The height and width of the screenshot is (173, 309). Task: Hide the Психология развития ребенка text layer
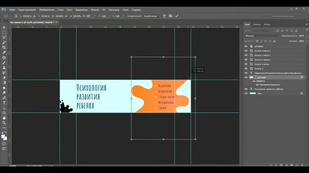pyautogui.click(x=246, y=89)
